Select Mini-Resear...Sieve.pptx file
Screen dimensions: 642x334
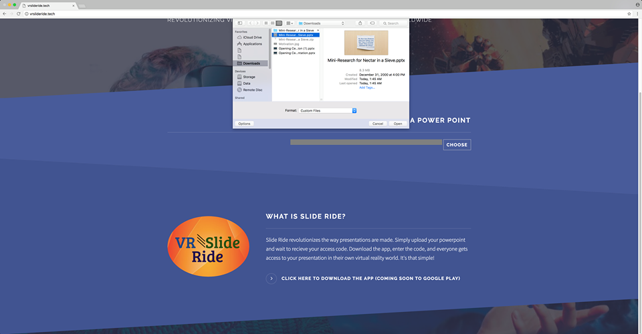(x=296, y=35)
